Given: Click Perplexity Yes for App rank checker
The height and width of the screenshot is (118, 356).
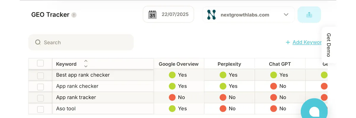Looking at the screenshot, I should [x=228, y=86].
